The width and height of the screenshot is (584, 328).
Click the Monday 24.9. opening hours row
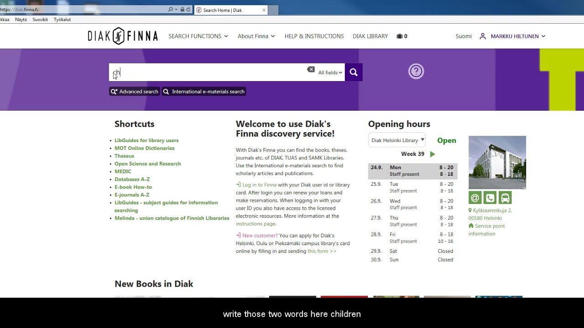412,171
